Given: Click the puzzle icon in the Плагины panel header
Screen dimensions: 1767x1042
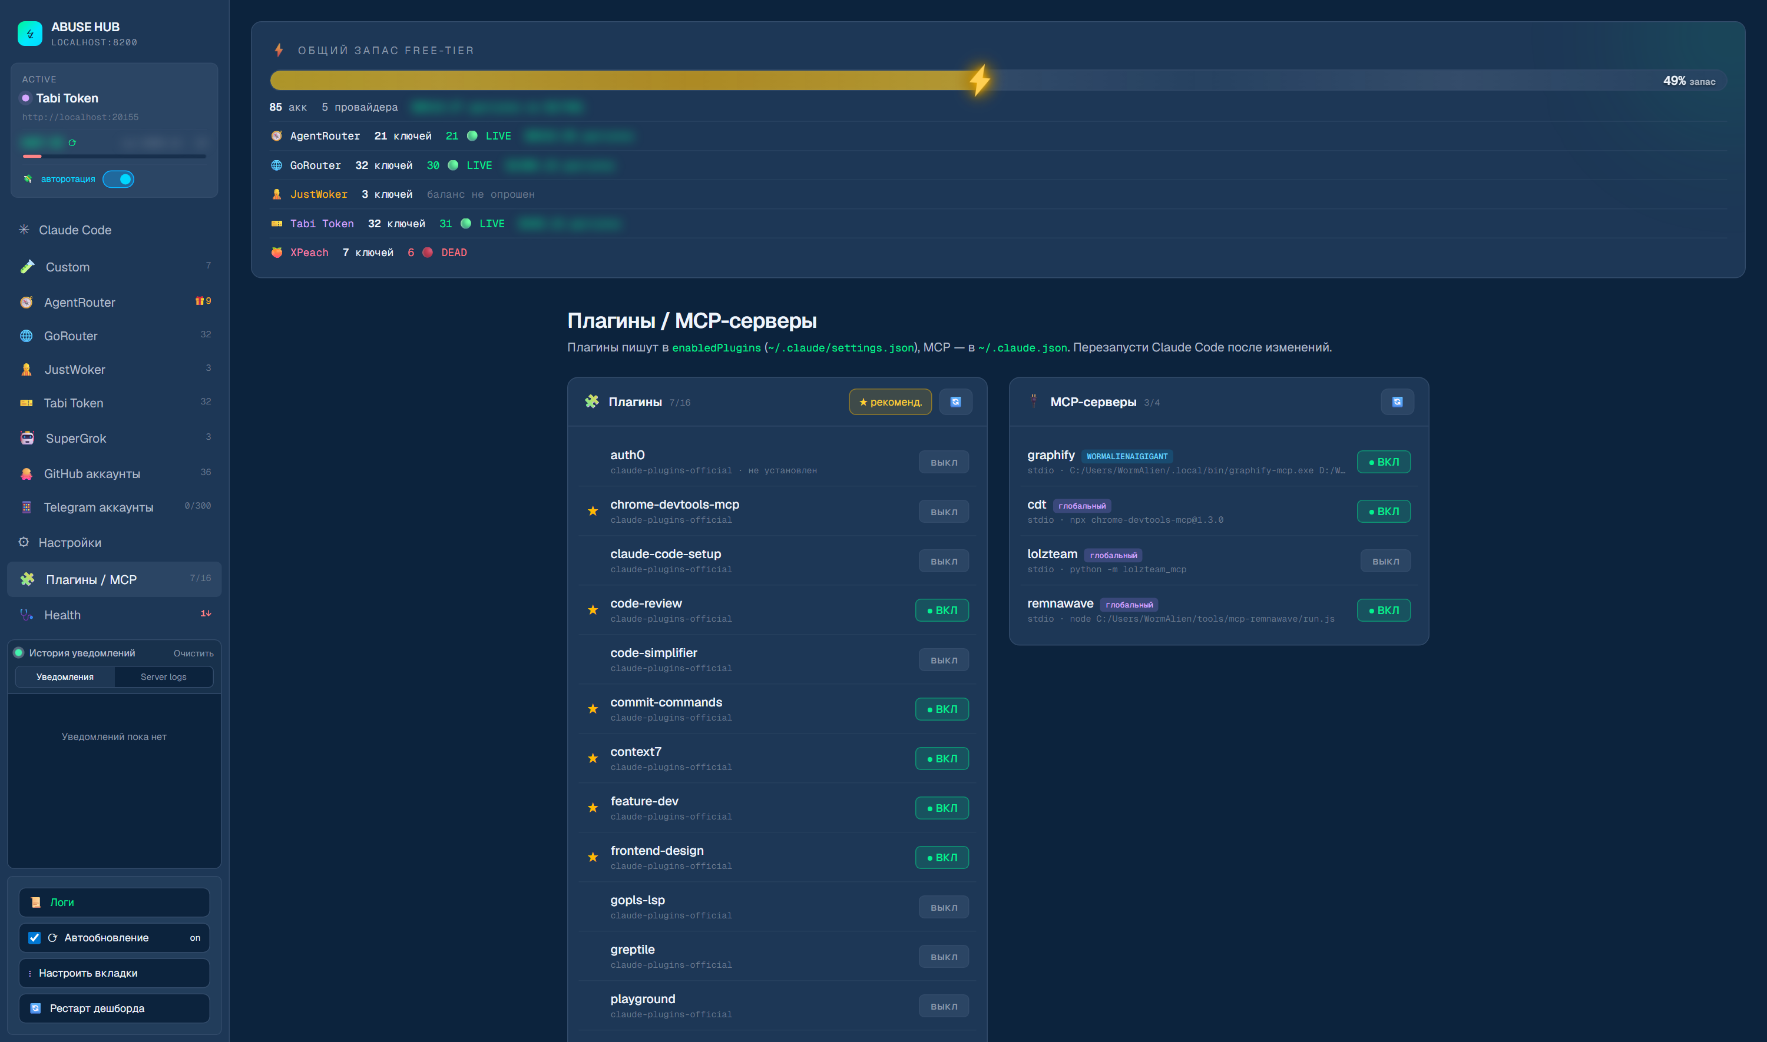Looking at the screenshot, I should (592, 401).
